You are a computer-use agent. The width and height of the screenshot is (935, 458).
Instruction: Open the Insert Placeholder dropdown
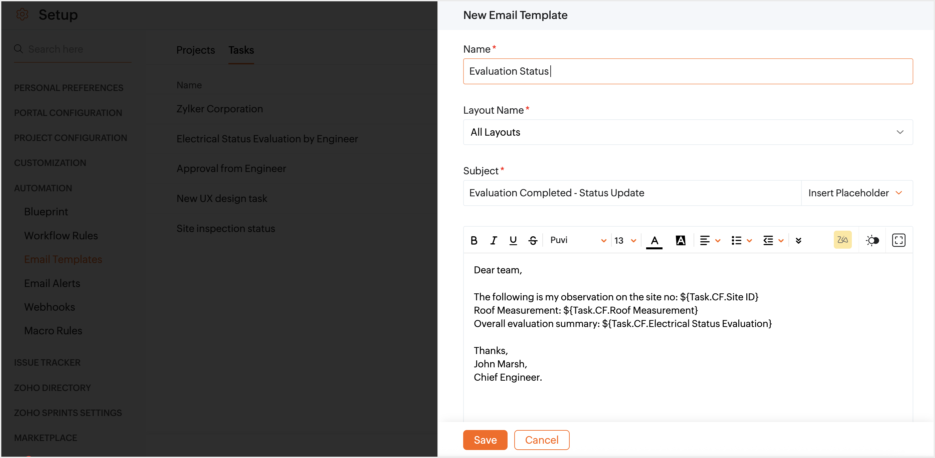pos(856,193)
